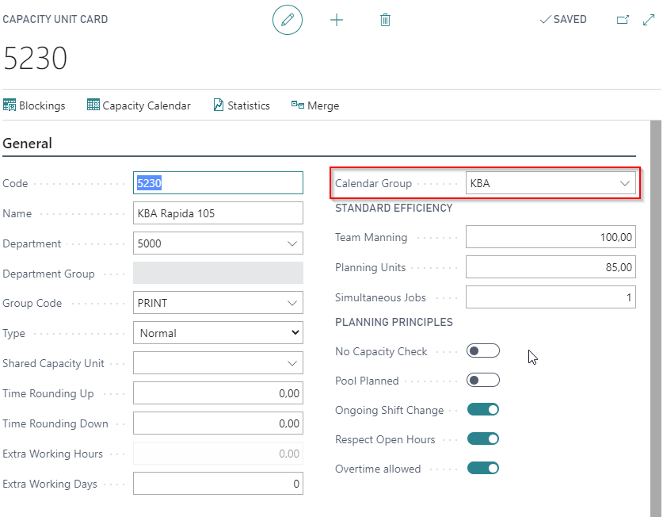Click the plus icon to create new card

[x=337, y=20]
